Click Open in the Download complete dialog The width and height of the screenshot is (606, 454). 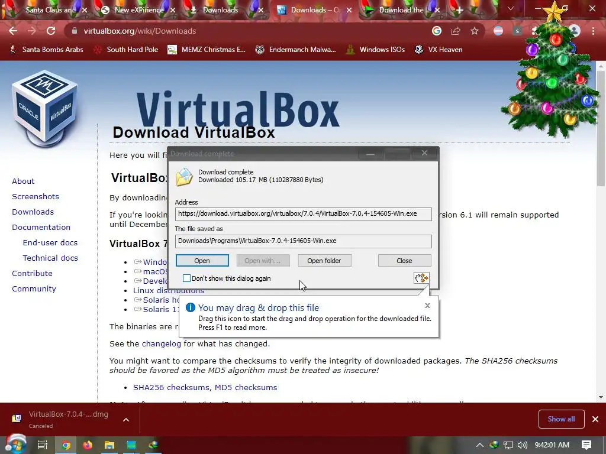(202, 261)
